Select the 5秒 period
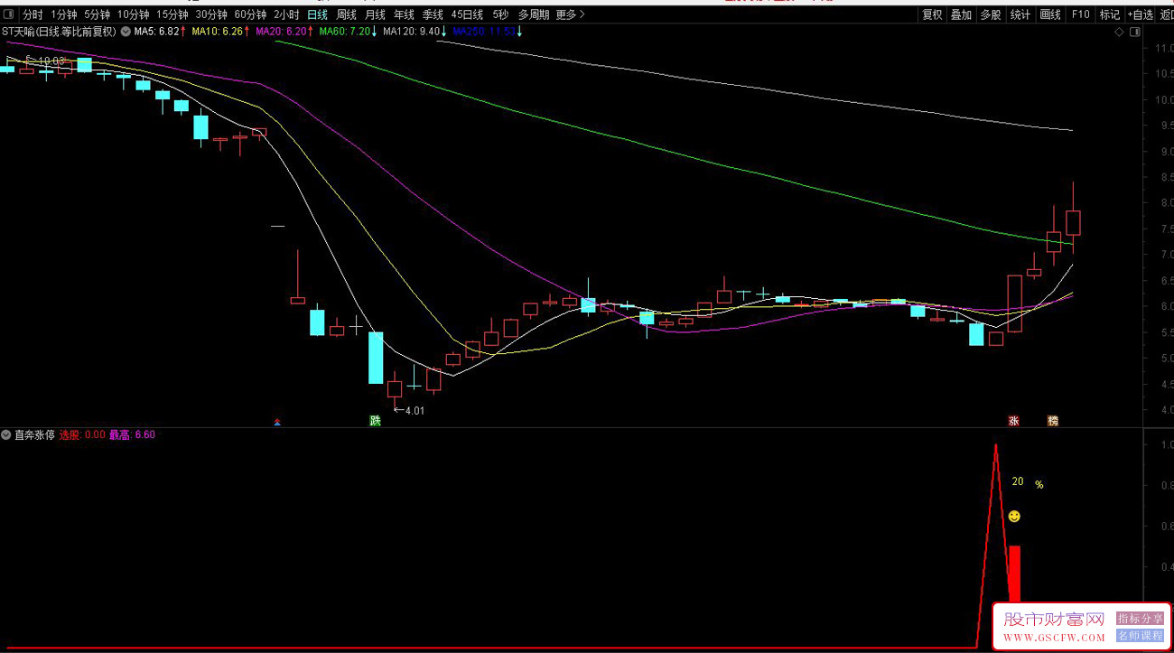 point(500,14)
